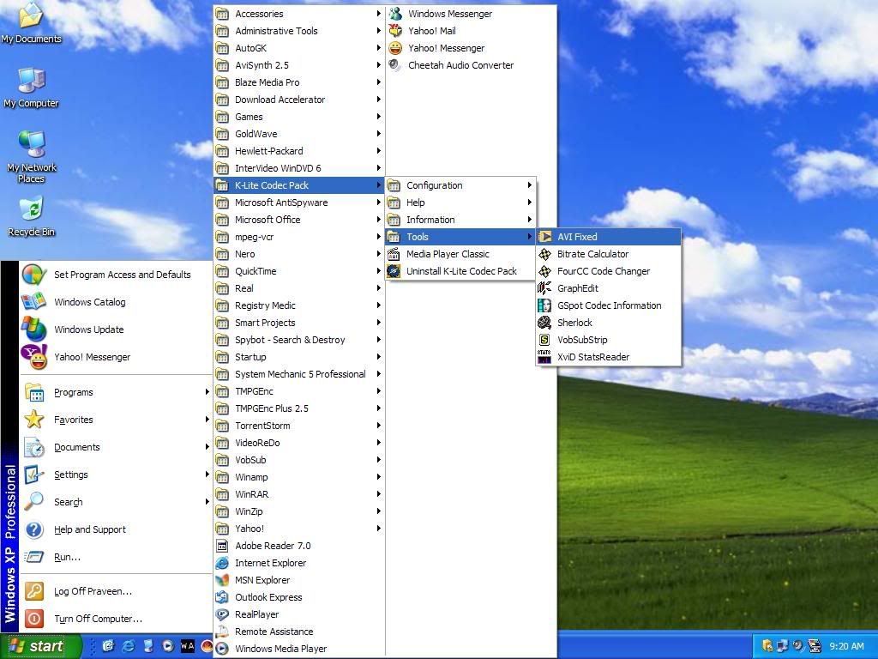Viewport: 878px width, 659px height.
Task: Launch Windows Media Player from the programs menu
Action: click(x=299, y=649)
